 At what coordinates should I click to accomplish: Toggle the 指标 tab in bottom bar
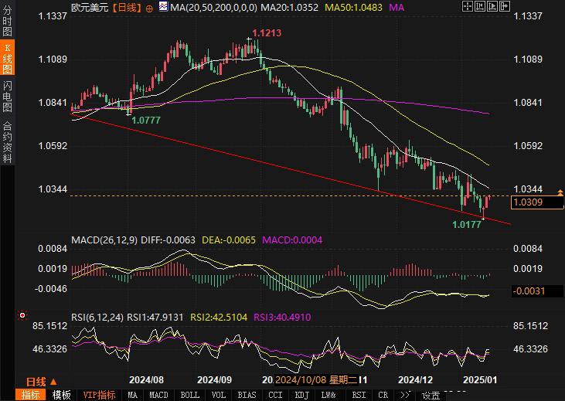(31, 395)
